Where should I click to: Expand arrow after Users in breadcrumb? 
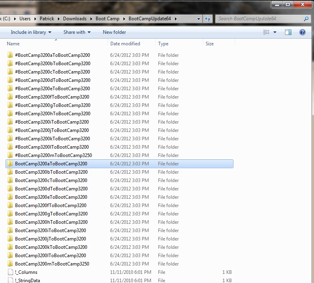(x=35, y=19)
